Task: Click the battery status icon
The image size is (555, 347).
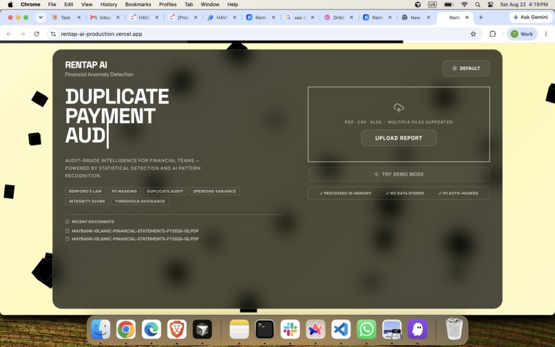Action: [x=448, y=5]
